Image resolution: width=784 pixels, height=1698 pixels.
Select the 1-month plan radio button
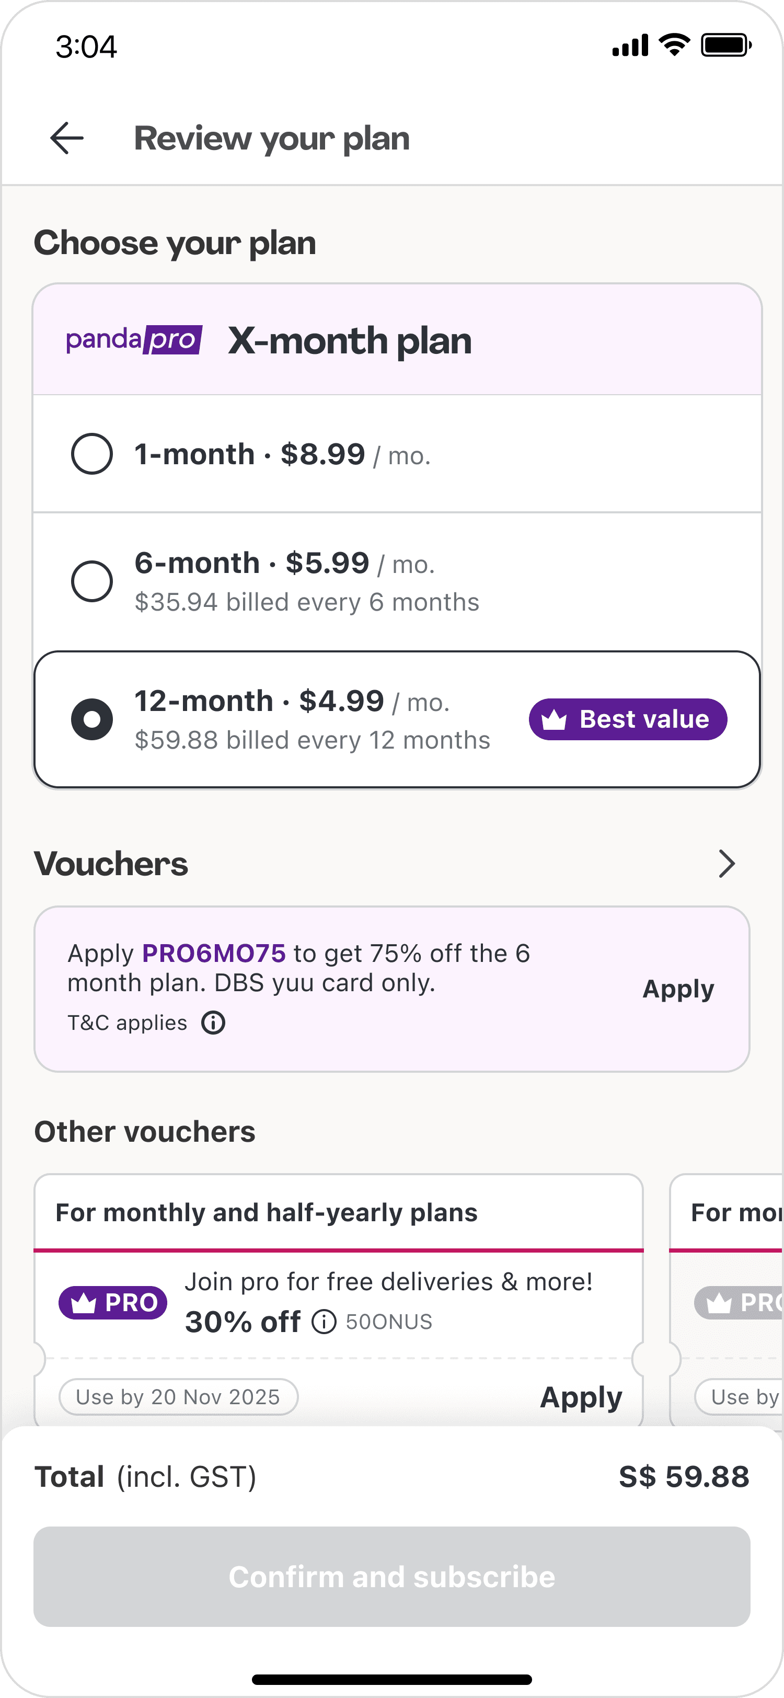click(x=91, y=453)
